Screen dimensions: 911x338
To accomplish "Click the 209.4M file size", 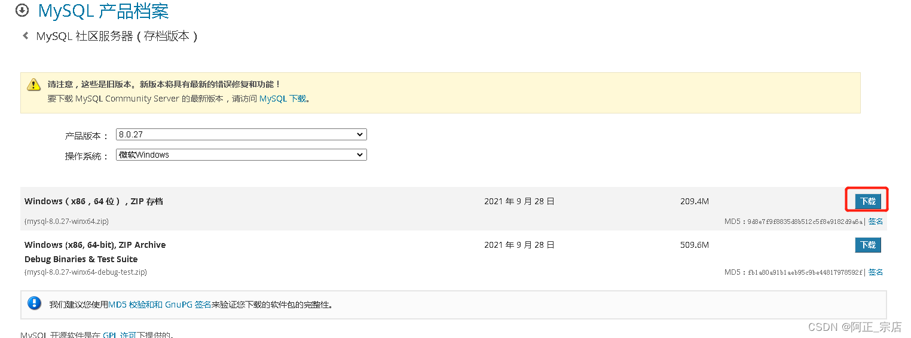I will (695, 202).
